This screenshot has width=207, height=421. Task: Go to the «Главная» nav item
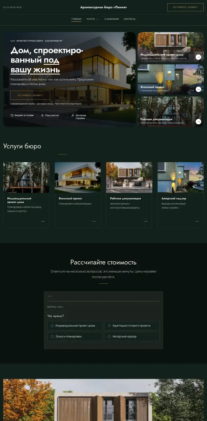point(76,19)
